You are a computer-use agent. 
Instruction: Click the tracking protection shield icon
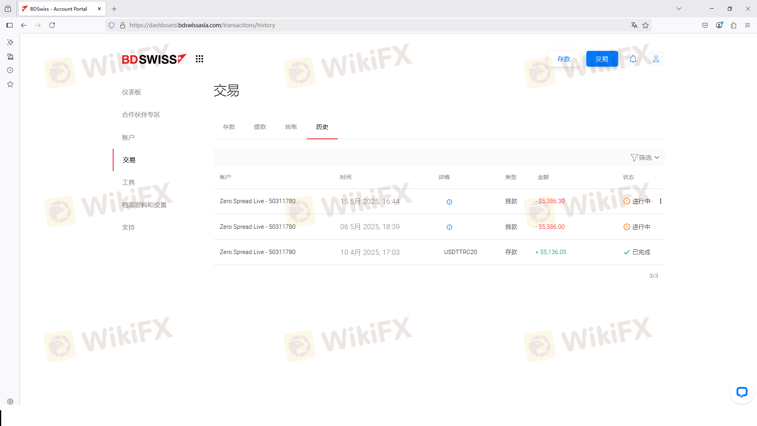pyautogui.click(x=112, y=25)
